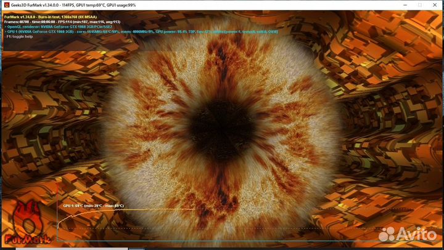
Task: Click the FurMark app icon in title bar
Action: pos(6,5)
